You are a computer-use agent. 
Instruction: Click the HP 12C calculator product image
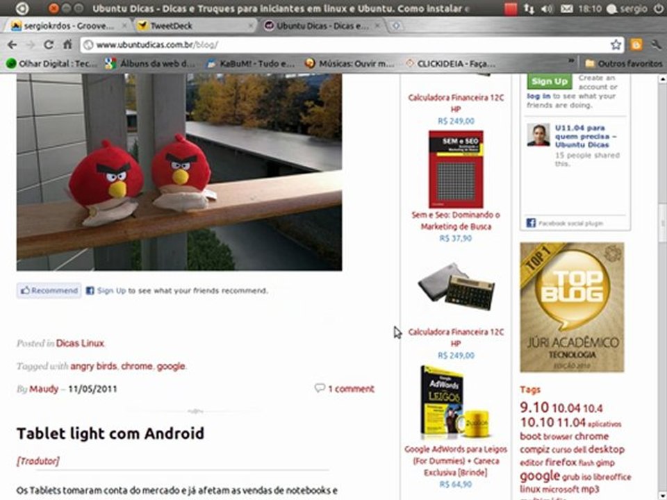click(456, 287)
